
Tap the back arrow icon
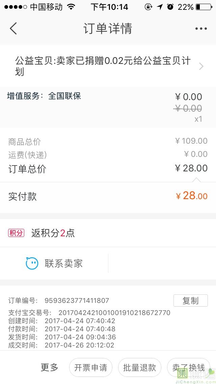13,29
